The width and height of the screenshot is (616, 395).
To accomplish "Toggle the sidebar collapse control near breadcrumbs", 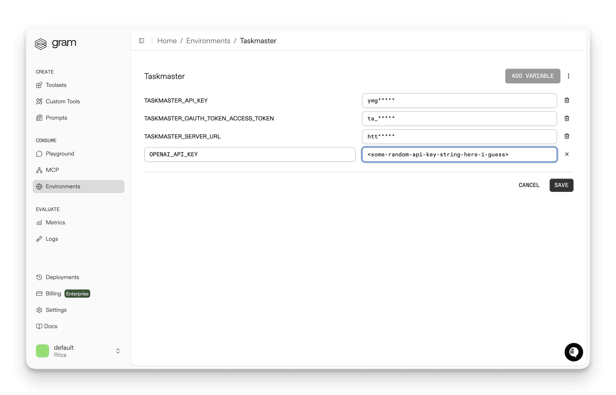I will coord(141,41).
